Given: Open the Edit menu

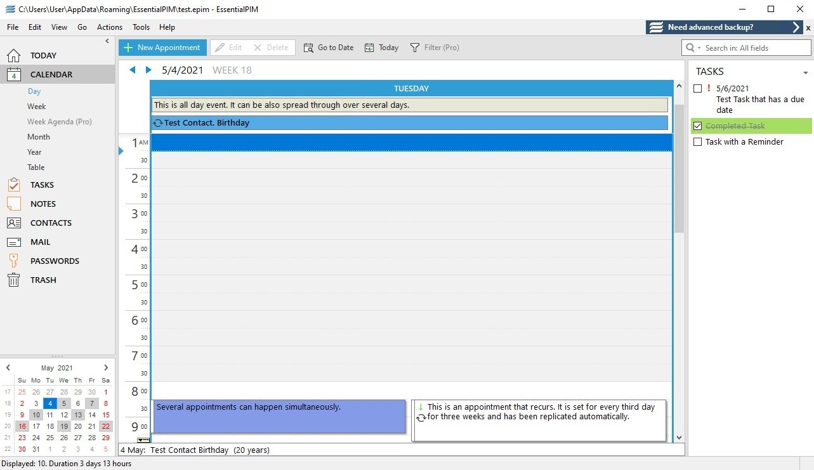Looking at the screenshot, I should 35,27.
